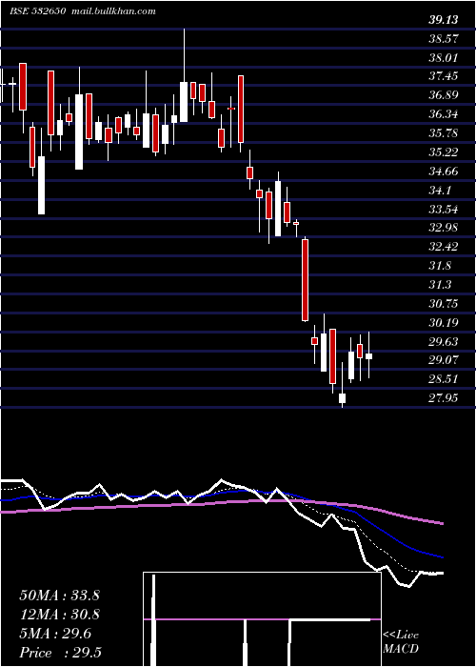Click the 29.63 axis value

(444, 341)
